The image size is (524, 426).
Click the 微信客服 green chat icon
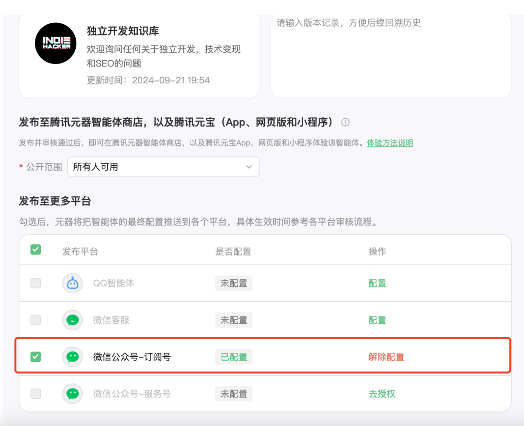73,320
